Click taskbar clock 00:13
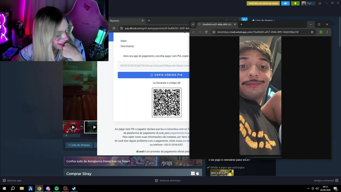This screenshot has width=341, height=192. point(325,189)
